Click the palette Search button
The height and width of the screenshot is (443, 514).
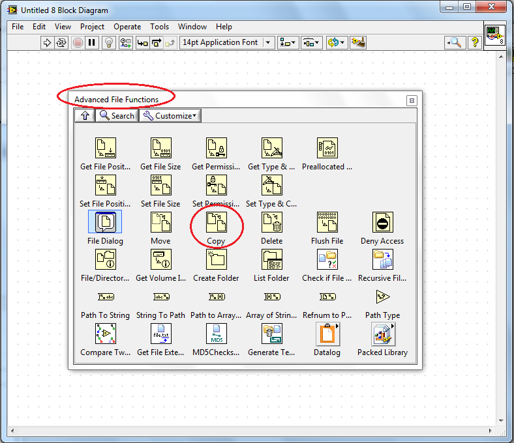pos(117,115)
